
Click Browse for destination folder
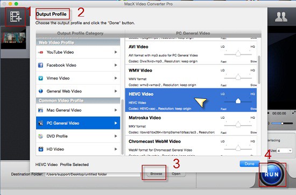(x=156, y=174)
